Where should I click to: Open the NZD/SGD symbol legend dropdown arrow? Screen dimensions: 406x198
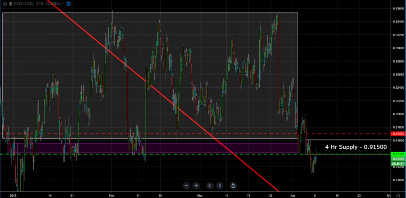(63, 4)
